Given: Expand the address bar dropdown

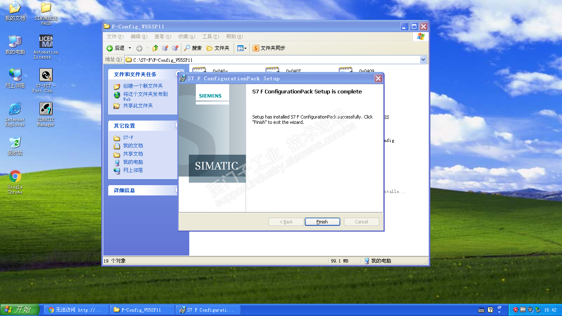Looking at the screenshot, I should 423,60.
